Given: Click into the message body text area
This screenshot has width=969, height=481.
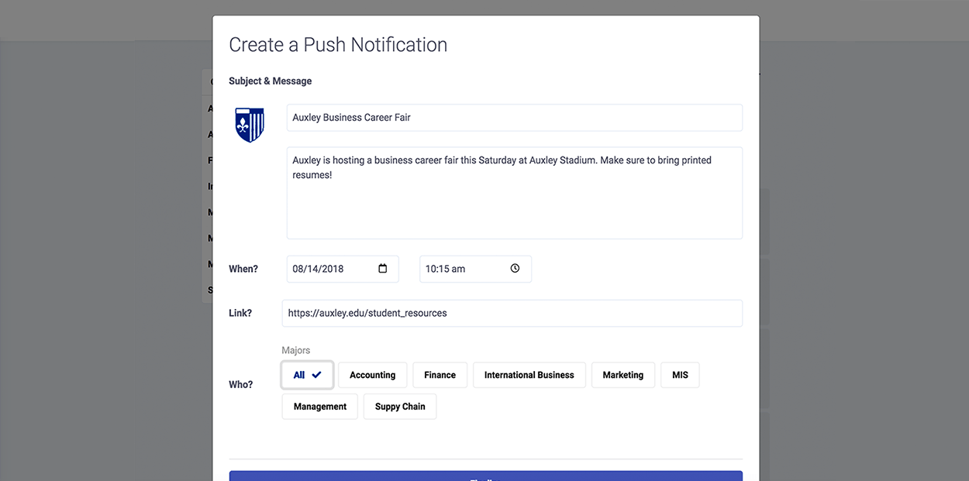Looking at the screenshot, I should [515, 193].
